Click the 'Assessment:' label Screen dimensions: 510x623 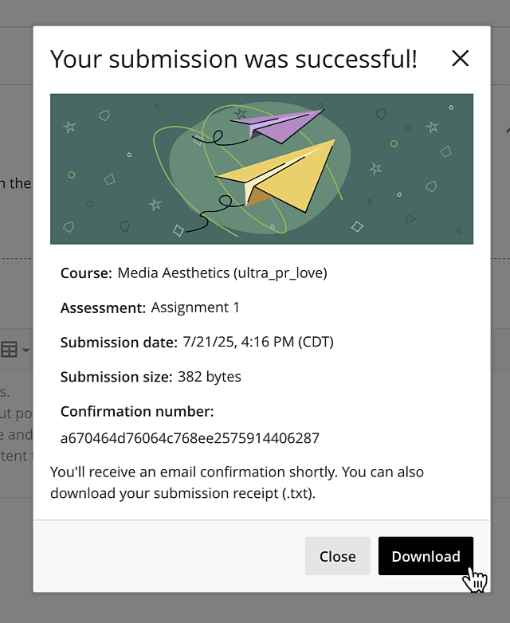click(x=103, y=308)
